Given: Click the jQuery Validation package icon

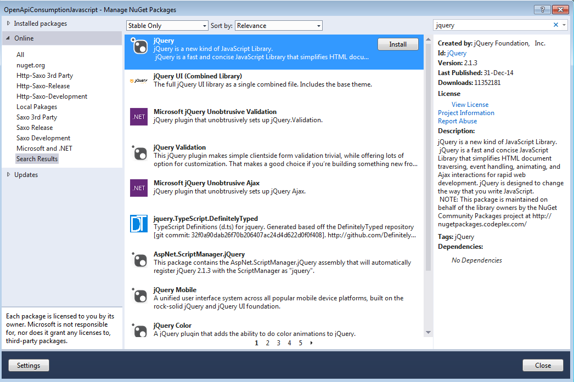Looking at the screenshot, I should point(139,152).
